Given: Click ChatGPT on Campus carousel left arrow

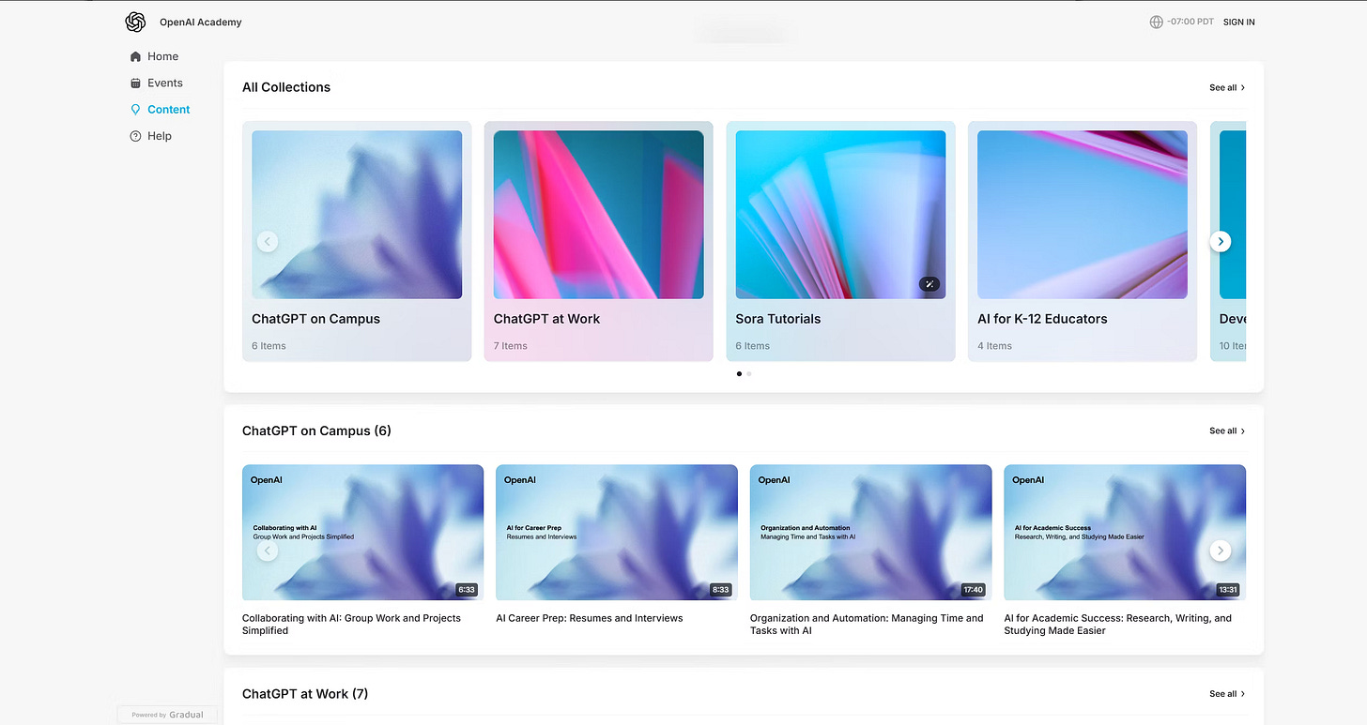Looking at the screenshot, I should 268,551.
